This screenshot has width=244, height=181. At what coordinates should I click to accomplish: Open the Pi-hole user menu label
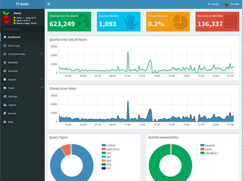point(235,4)
